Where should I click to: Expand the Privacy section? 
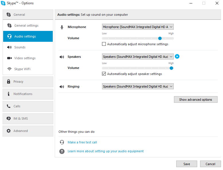tap(28, 82)
